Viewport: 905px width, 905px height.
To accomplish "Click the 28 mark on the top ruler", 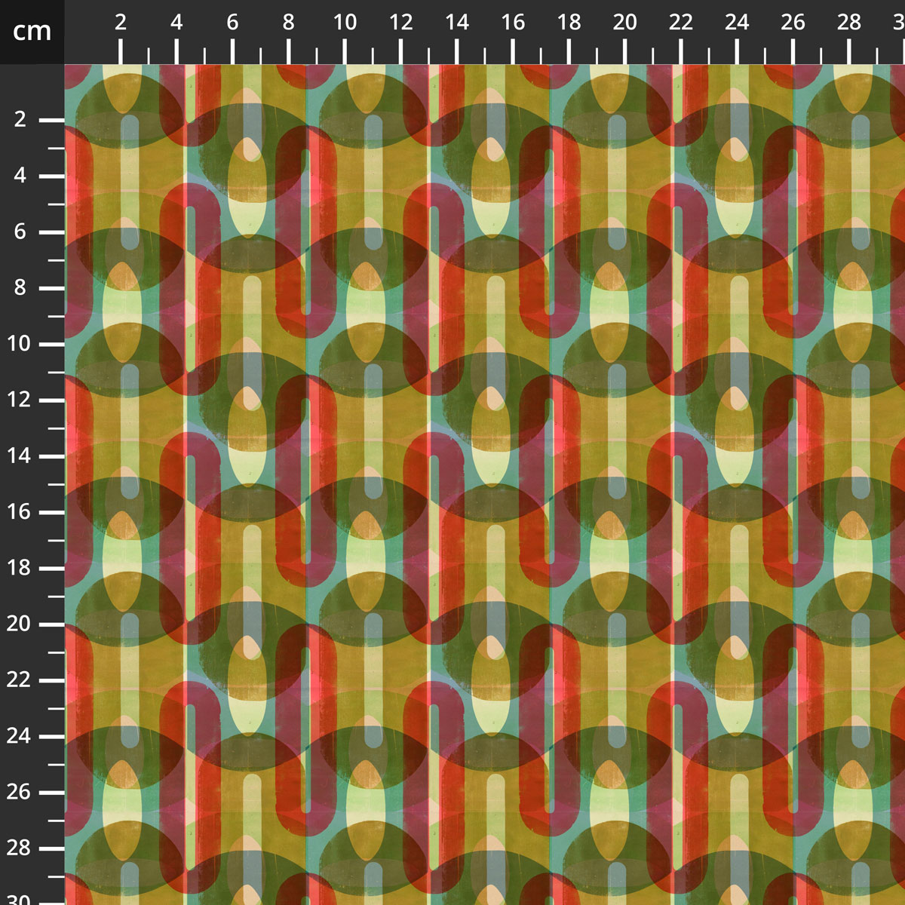I will click(x=848, y=23).
